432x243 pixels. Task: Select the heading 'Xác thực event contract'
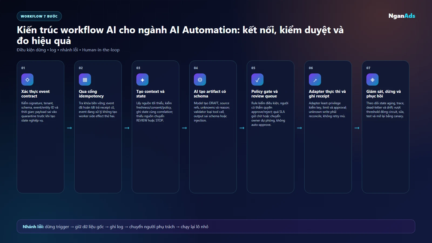click(x=35, y=94)
